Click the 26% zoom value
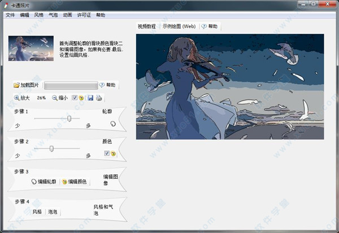The height and width of the screenshot is (233, 339). tap(41, 98)
